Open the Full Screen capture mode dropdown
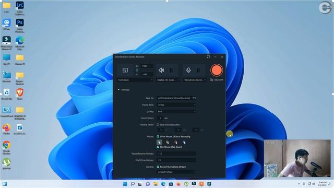The width and height of the screenshot is (334, 188). coord(135,80)
